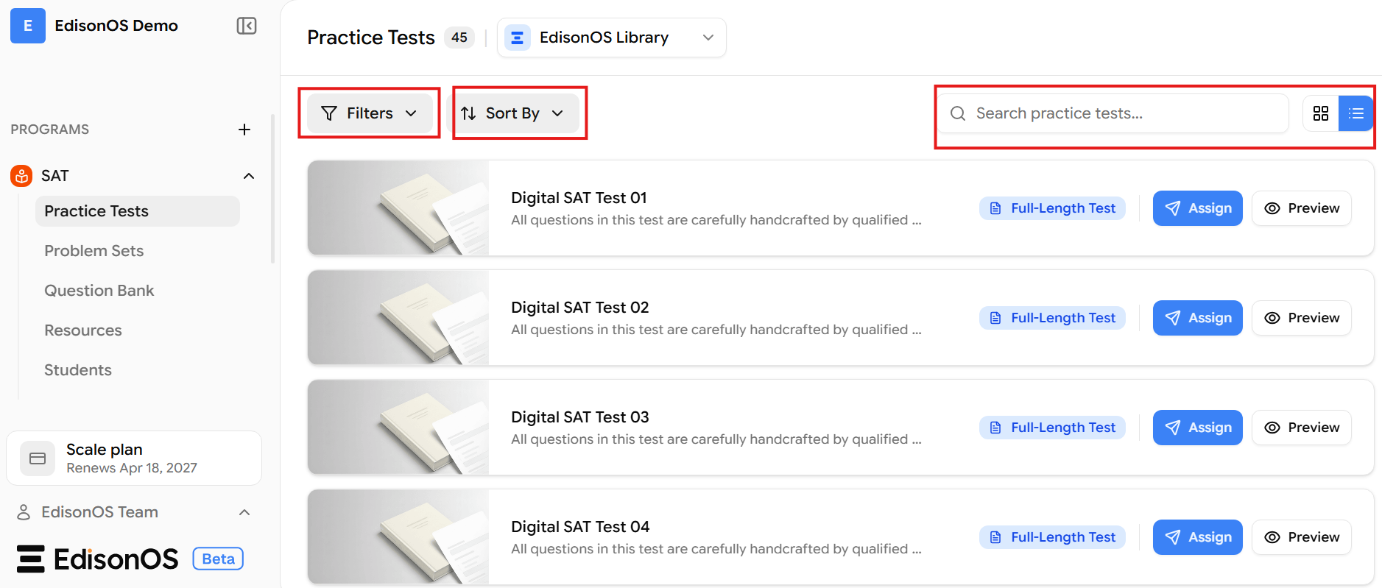Screen dimensions: 1382x588
Task: Collapse the SAT program section
Action: (x=249, y=176)
